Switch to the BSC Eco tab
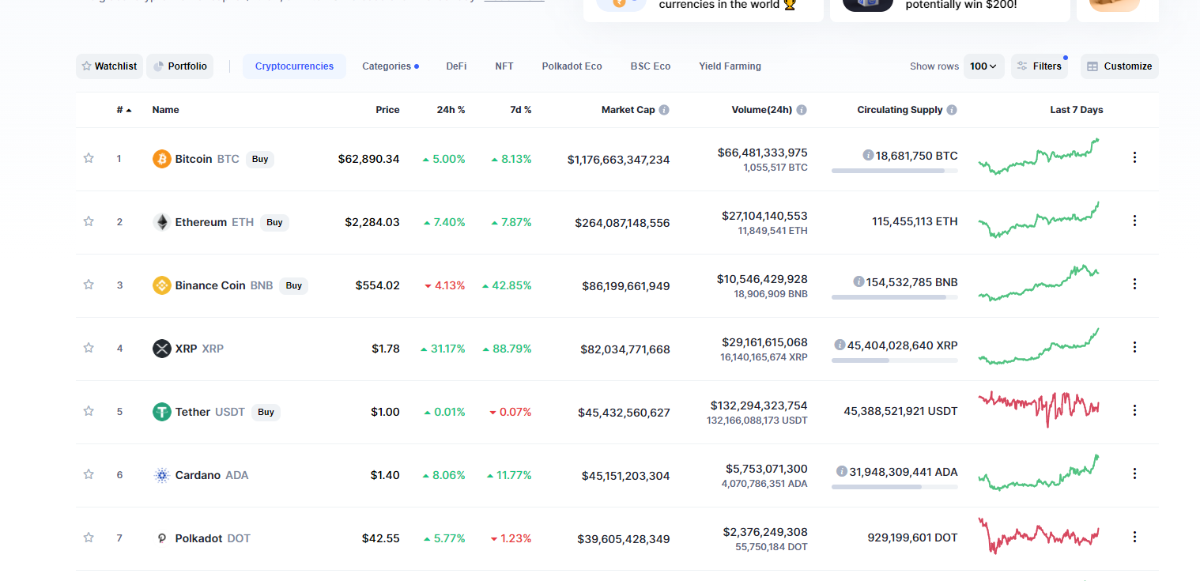This screenshot has height=581, width=1200. [x=651, y=66]
